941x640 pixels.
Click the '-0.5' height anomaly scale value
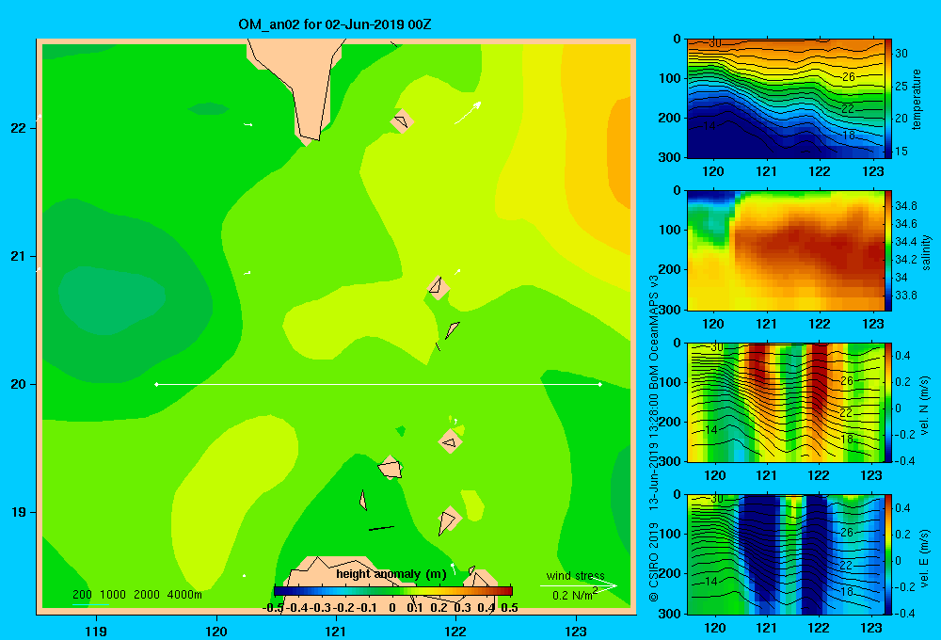pyautogui.click(x=273, y=608)
